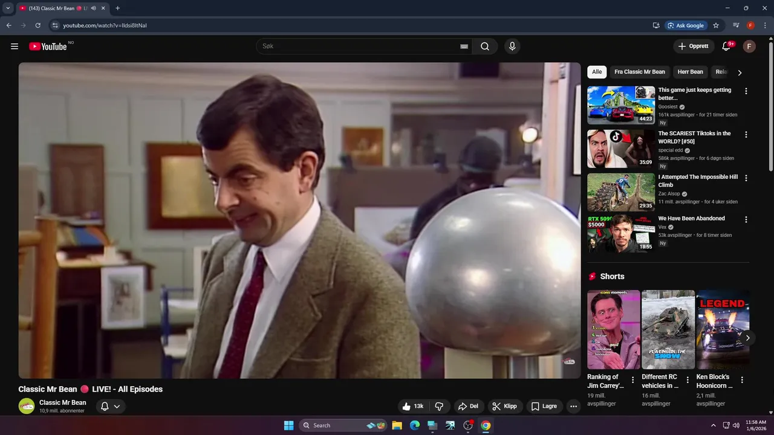Like the video with thumbs up 13k
The width and height of the screenshot is (774, 435).
(x=414, y=407)
